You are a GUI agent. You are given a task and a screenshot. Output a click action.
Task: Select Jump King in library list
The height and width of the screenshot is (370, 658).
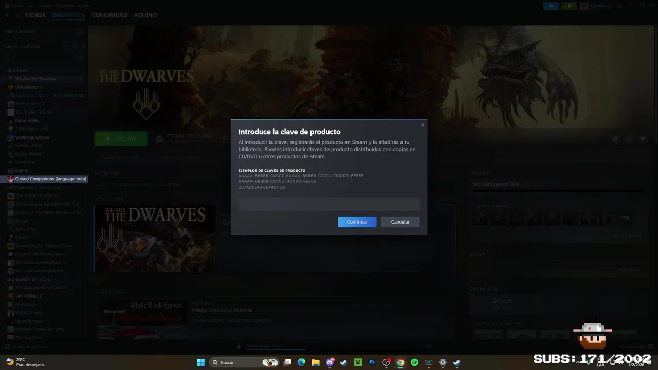point(25,229)
